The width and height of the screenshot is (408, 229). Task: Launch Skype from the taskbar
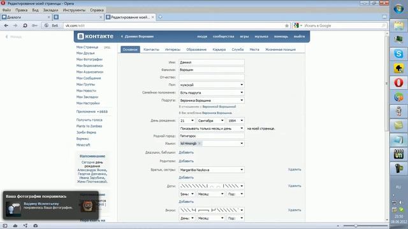(398, 53)
